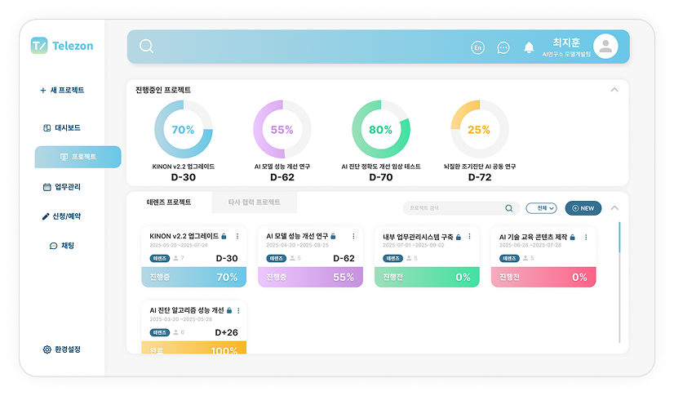The height and width of the screenshot is (396, 674).
Task: Click the 25% orange donut chart
Action: pos(479,130)
